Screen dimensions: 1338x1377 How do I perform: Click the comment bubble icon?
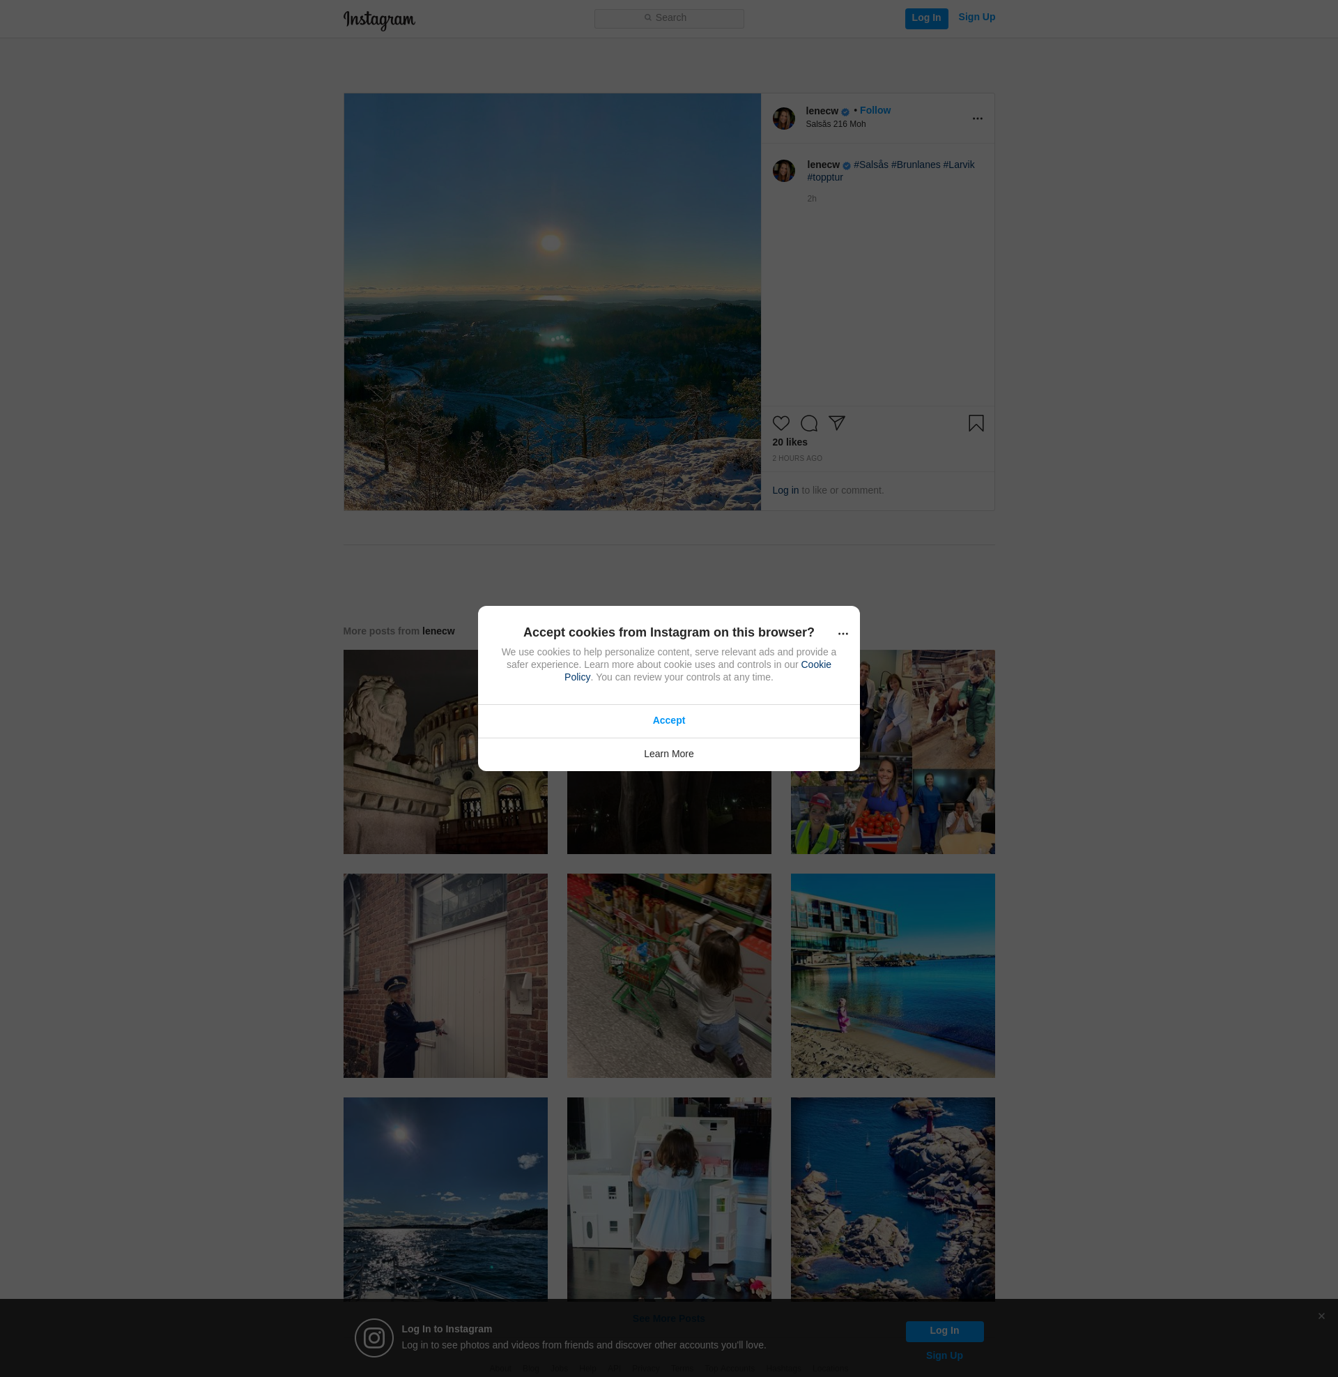[x=809, y=423]
